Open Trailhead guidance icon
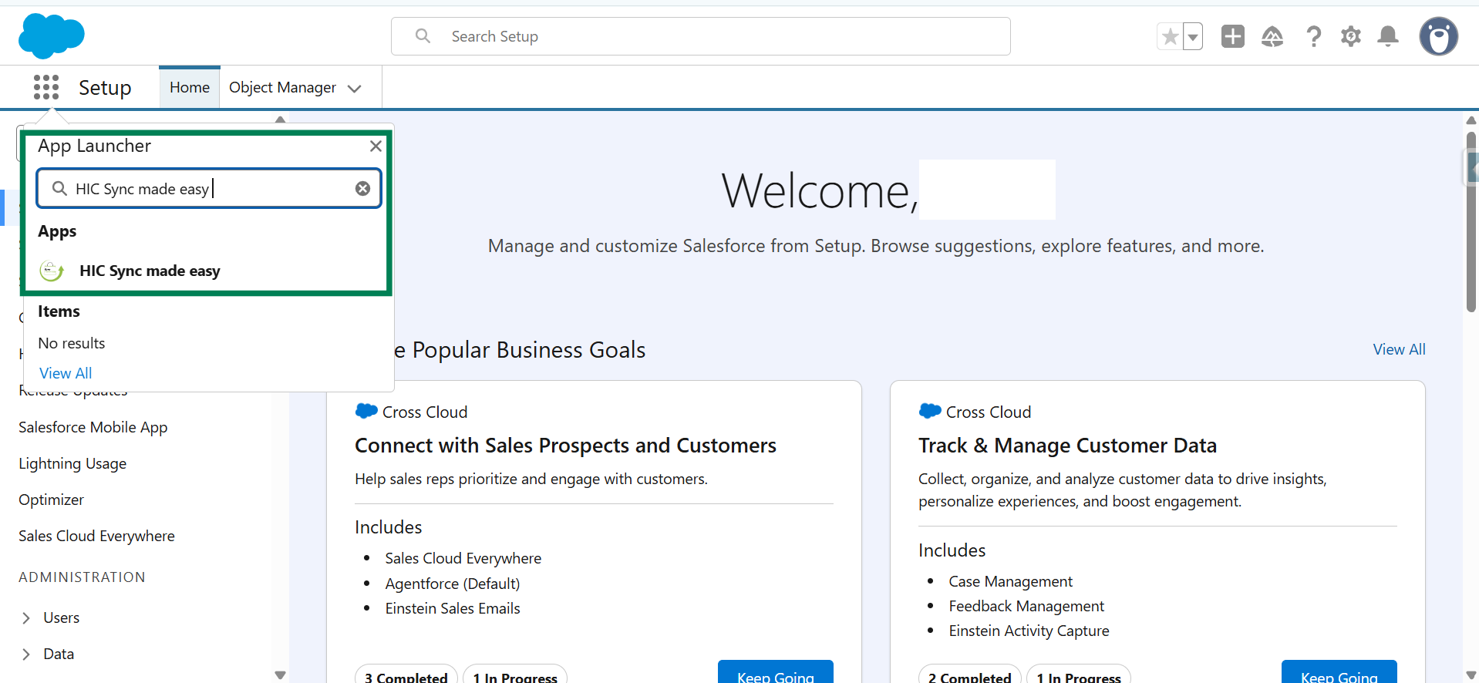Viewport: 1479px width, 683px height. pyautogui.click(x=1272, y=36)
